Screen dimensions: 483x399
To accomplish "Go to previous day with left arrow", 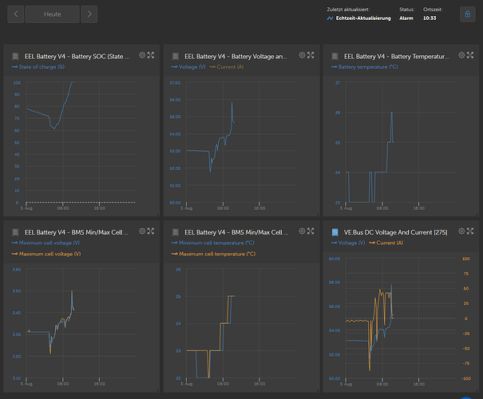I will (x=15, y=14).
